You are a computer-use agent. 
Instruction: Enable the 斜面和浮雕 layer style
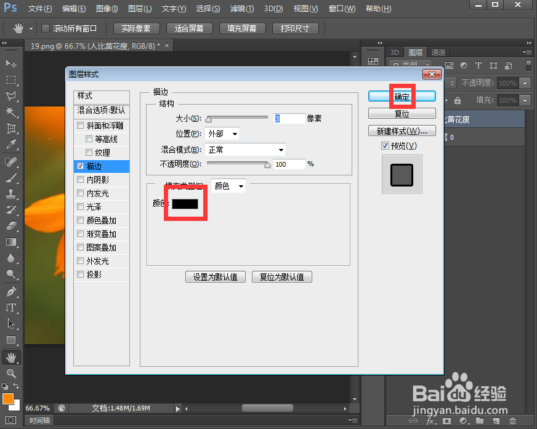(x=81, y=125)
